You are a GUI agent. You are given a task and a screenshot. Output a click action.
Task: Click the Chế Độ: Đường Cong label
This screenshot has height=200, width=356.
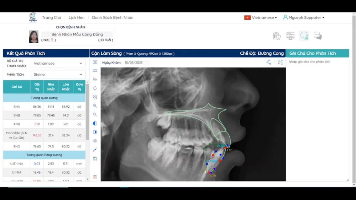point(262,53)
